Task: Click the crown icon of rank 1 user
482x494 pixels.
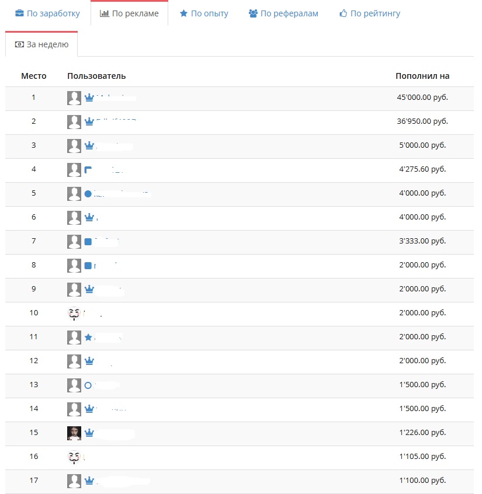Action: coord(89,98)
